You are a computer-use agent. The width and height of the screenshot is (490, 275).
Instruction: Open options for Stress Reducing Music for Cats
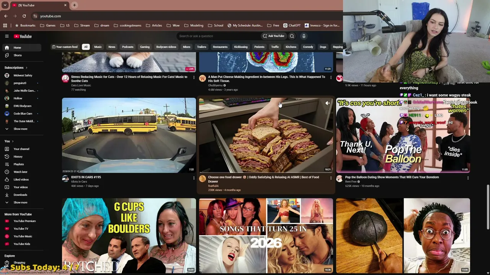194,78
